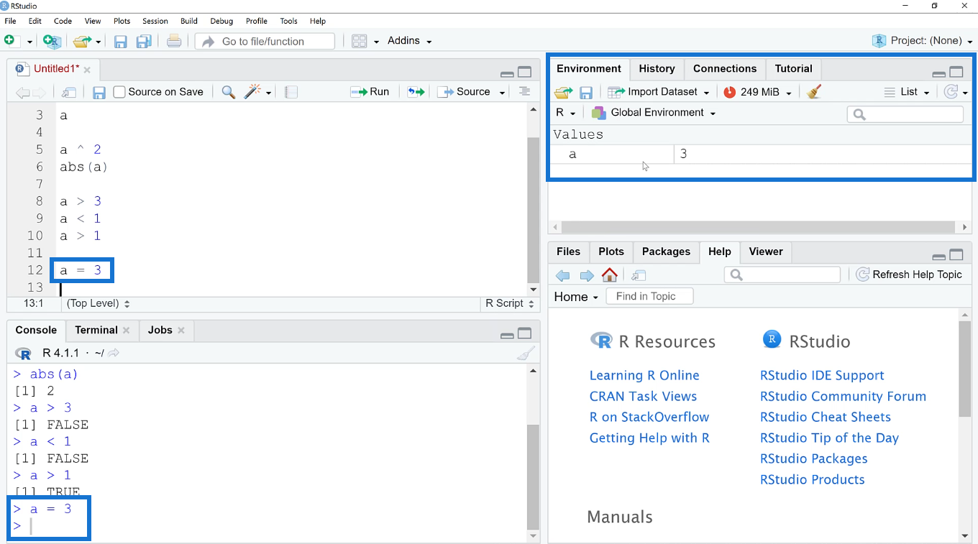Click the Workspace Panes grid icon
This screenshot has width=978, height=544.
[360, 41]
